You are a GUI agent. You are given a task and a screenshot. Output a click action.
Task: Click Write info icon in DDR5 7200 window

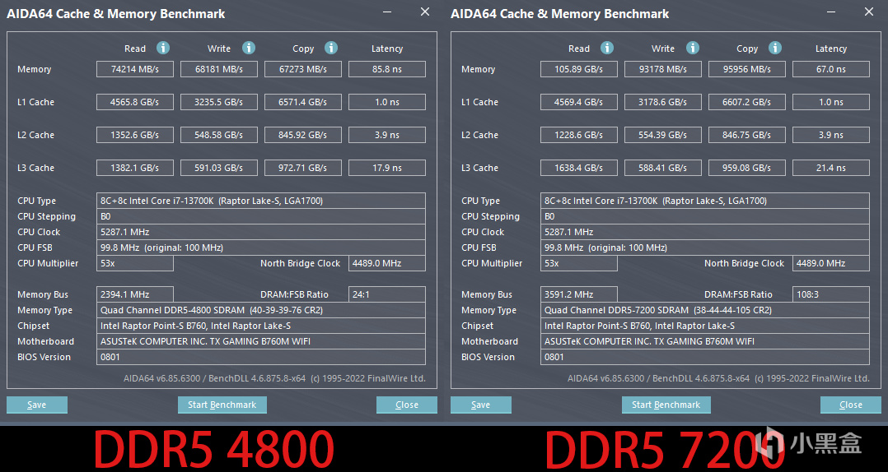pyautogui.click(x=693, y=48)
